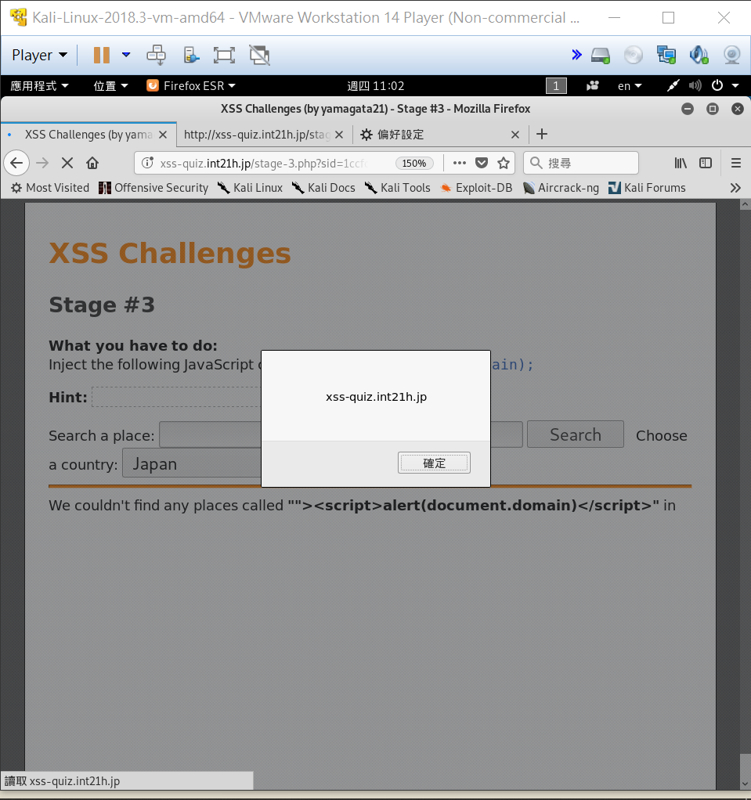Expand the system menu arrow beside power
The height and width of the screenshot is (800, 751).
735,86
